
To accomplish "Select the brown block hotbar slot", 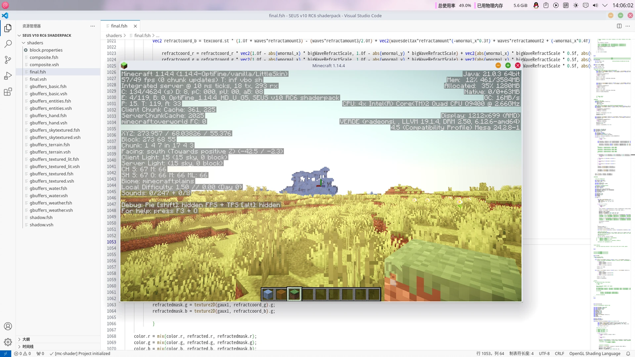I will [281, 294].
